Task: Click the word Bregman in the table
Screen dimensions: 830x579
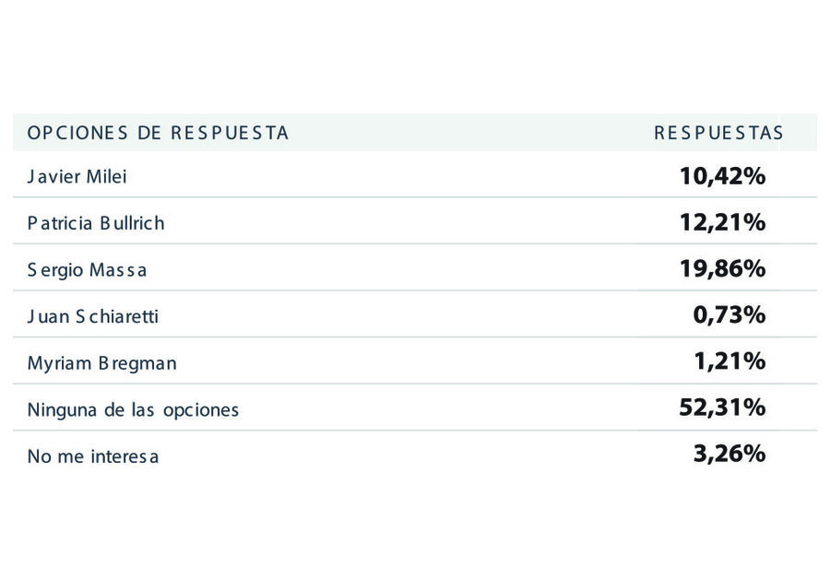Action: [137, 363]
